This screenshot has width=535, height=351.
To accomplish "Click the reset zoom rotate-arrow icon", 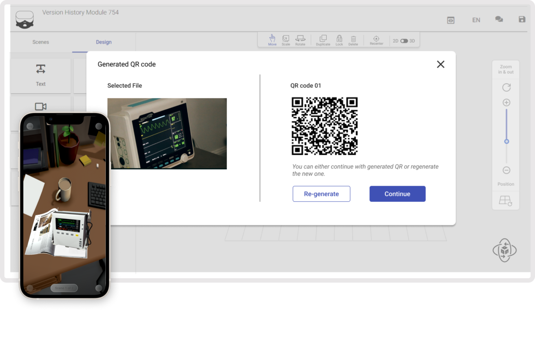I will click(x=506, y=87).
